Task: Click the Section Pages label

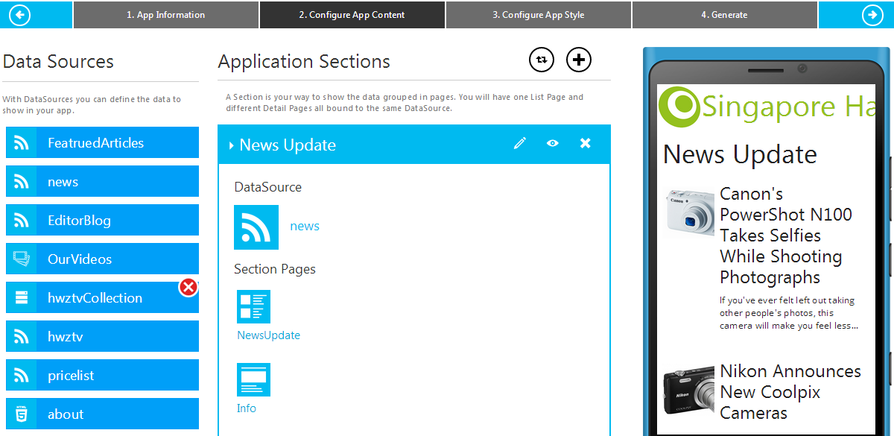Action: 275,269
